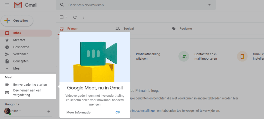
Task: Click the video camera icon under Meet
Action: point(7,85)
